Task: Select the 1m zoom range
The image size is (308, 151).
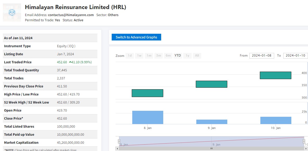Action: point(149,56)
